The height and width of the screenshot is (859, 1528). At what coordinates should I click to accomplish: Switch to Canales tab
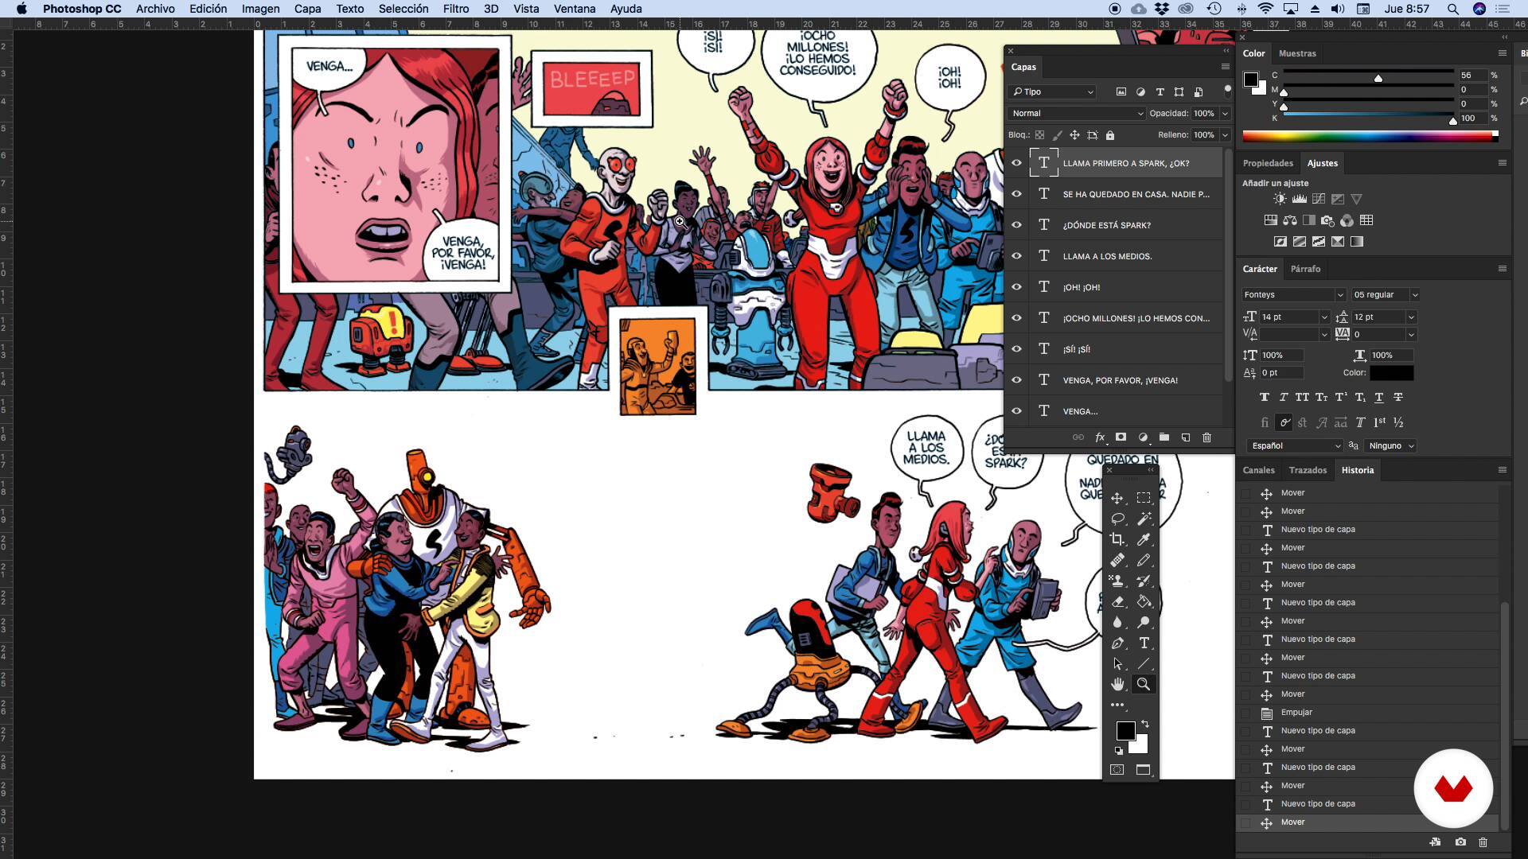(1258, 470)
